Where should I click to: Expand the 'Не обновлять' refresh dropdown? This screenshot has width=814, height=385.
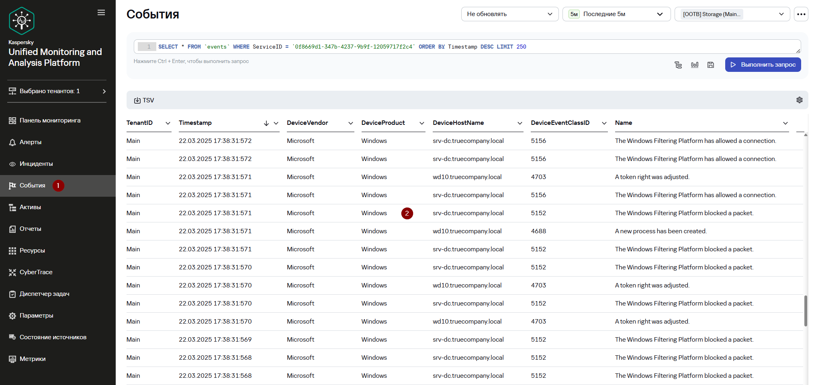click(x=509, y=14)
